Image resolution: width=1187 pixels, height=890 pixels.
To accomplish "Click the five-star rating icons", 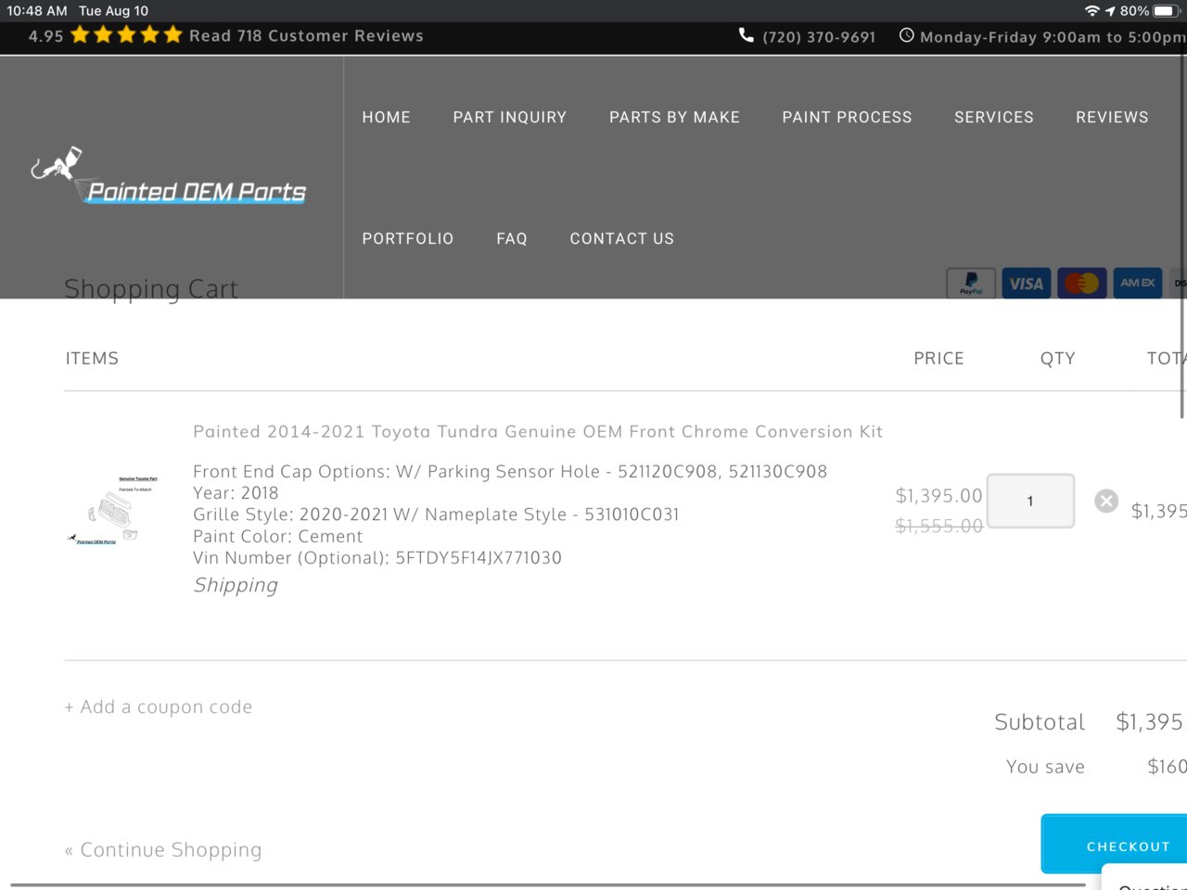I will (126, 35).
